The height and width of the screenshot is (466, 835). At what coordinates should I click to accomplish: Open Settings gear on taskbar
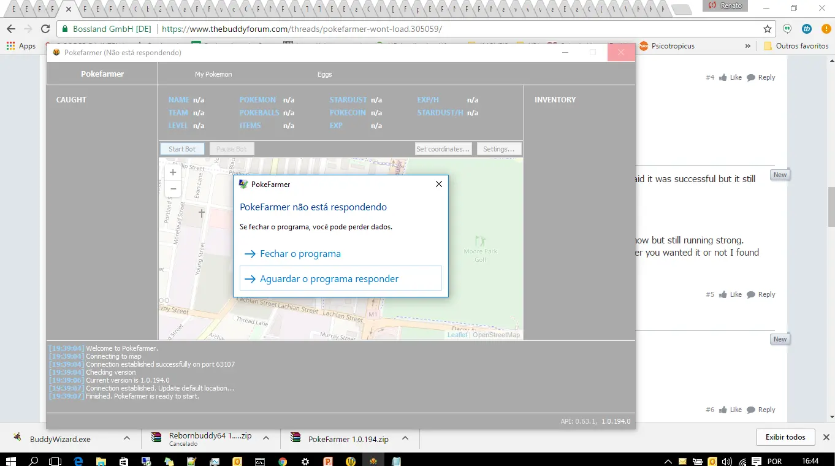pyautogui.click(x=305, y=460)
